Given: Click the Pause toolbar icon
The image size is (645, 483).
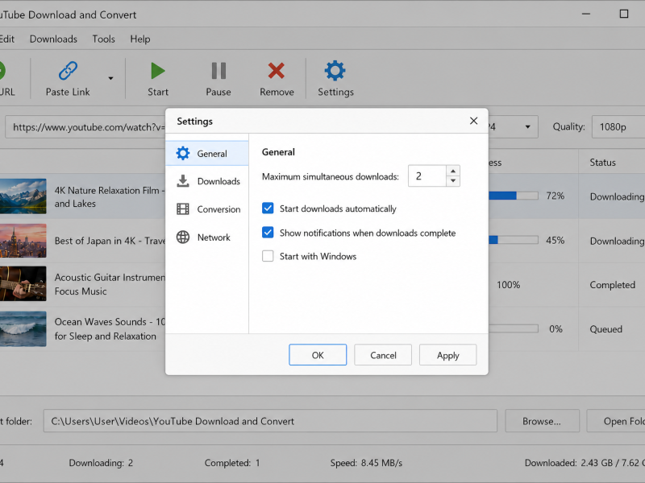Looking at the screenshot, I should pyautogui.click(x=218, y=71).
